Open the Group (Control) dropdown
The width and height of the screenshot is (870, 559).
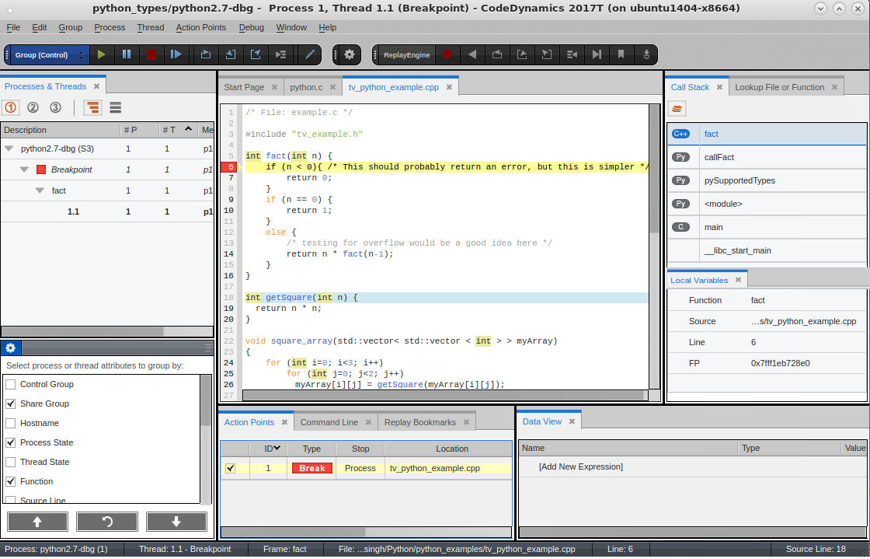point(47,55)
